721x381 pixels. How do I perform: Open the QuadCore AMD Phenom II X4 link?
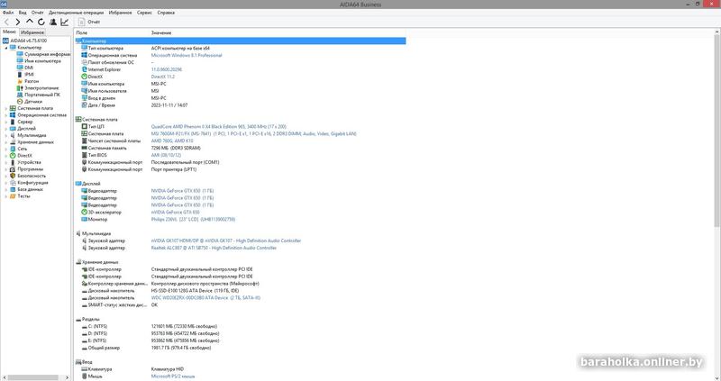point(218,126)
